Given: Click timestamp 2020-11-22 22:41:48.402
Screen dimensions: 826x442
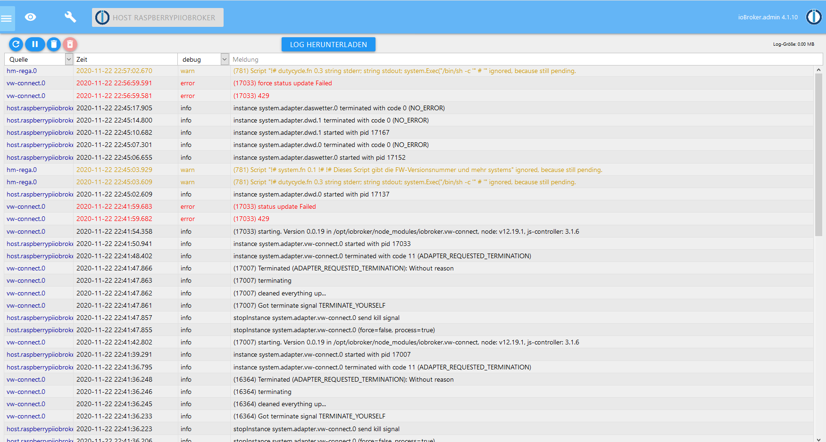Looking at the screenshot, I should [x=114, y=256].
